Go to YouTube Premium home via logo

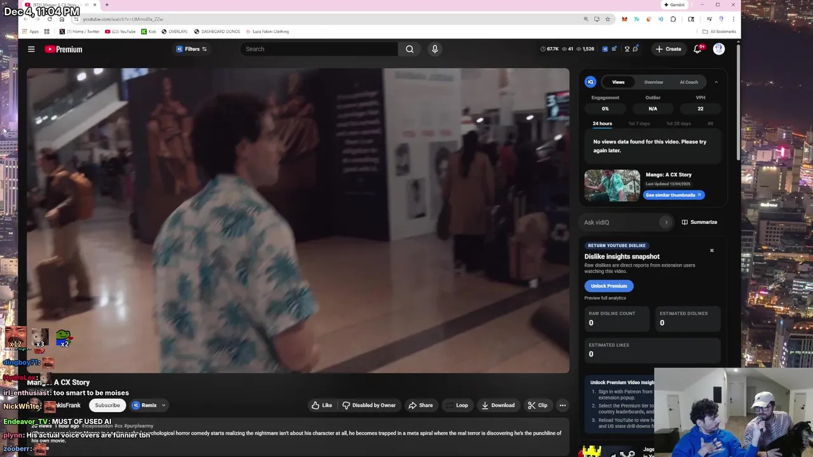pyautogui.click(x=64, y=49)
